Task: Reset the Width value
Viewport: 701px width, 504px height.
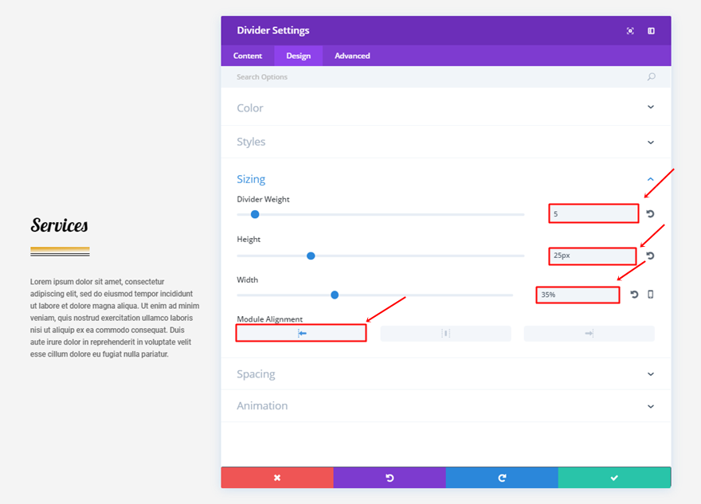Action: coord(634,295)
